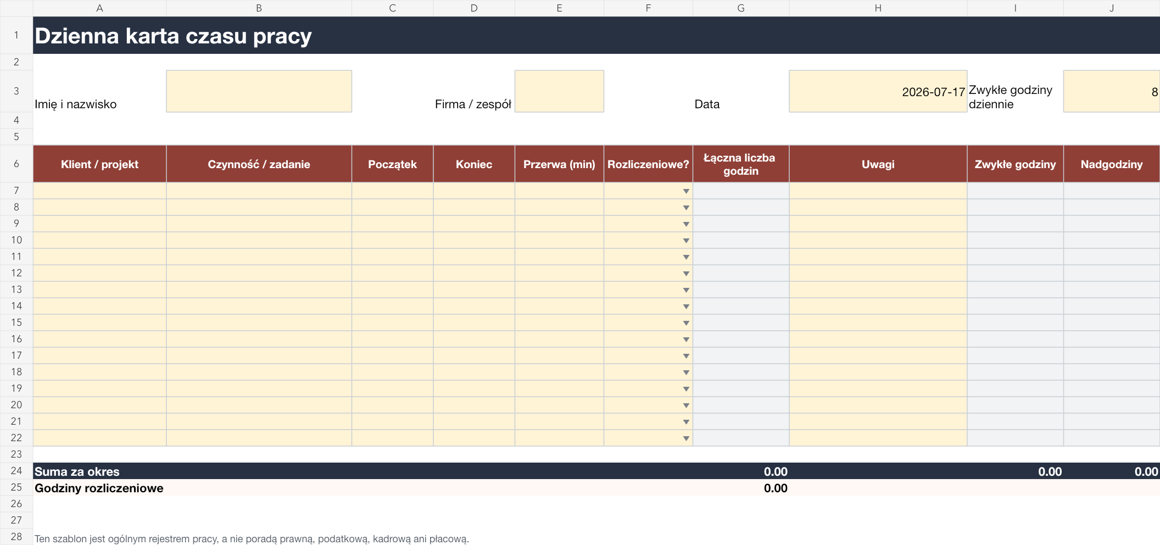Screen dimensions: 1160x545
Task: Expand the Rozliczeniowe dropdown in row 12
Action: (x=686, y=274)
